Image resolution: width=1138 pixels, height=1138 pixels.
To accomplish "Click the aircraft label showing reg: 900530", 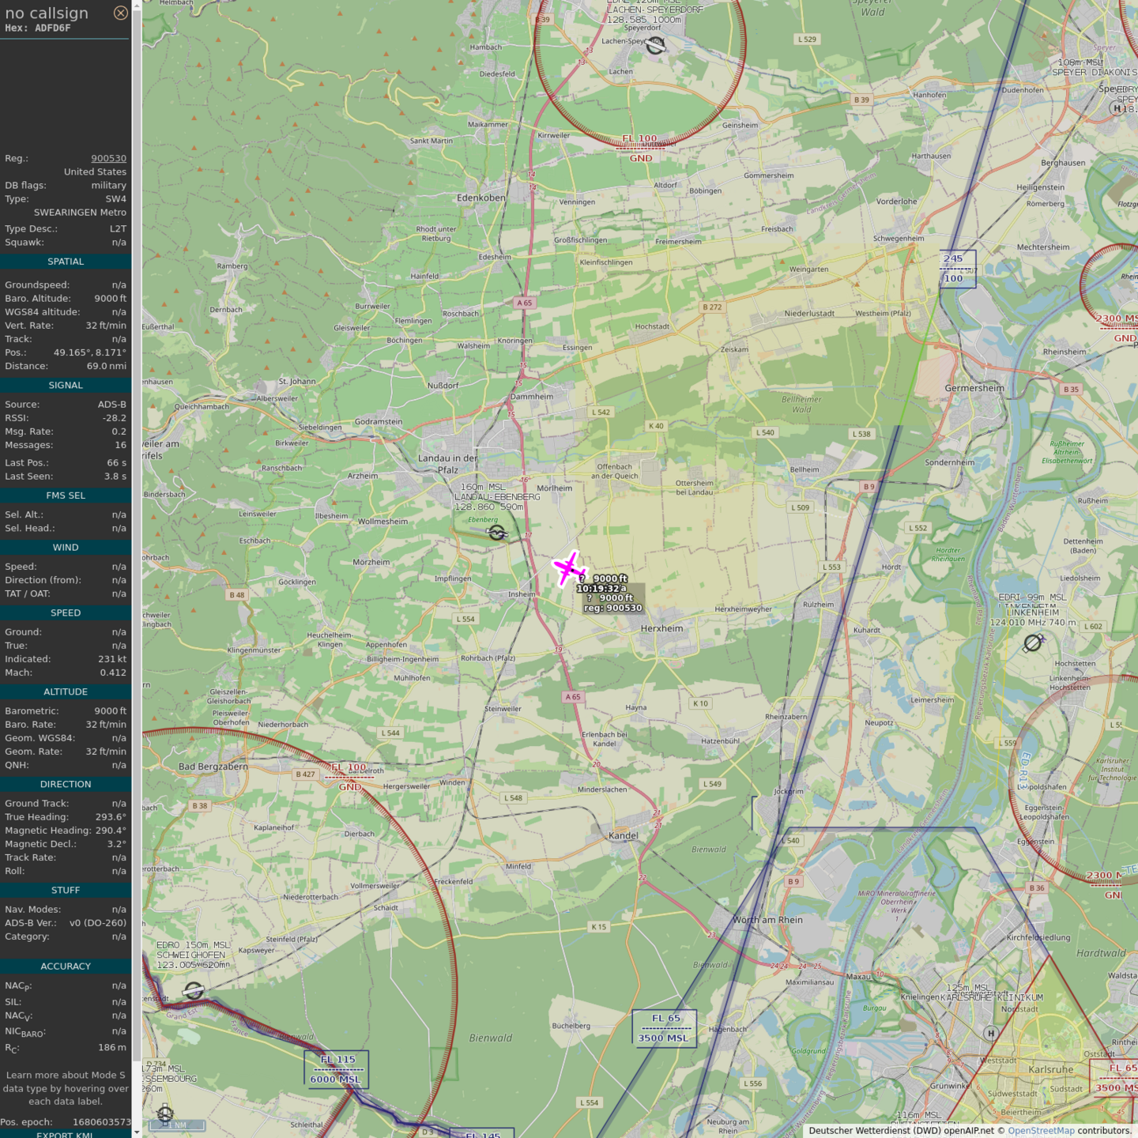I will click(x=612, y=608).
